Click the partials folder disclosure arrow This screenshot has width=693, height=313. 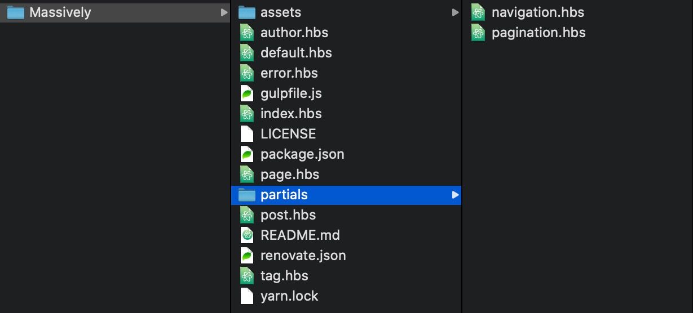pos(455,195)
